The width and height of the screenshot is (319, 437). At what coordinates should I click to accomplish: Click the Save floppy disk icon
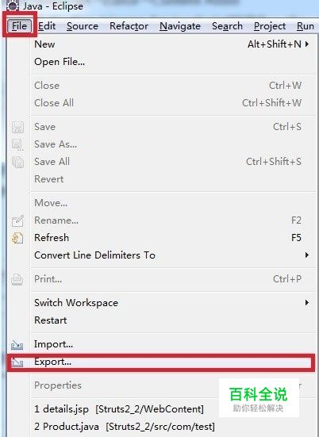[17, 127]
